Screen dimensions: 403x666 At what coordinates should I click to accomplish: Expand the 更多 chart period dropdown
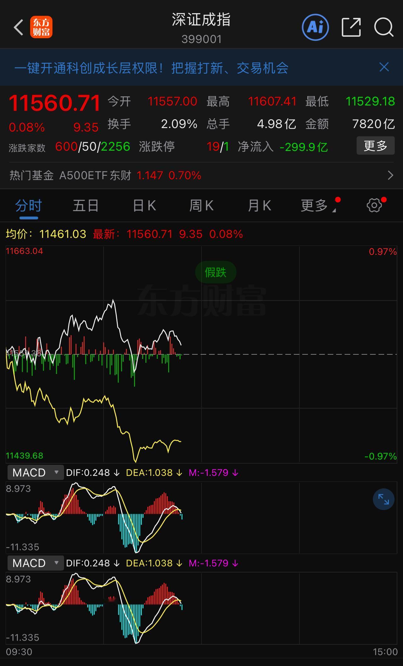pyautogui.click(x=318, y=206)
